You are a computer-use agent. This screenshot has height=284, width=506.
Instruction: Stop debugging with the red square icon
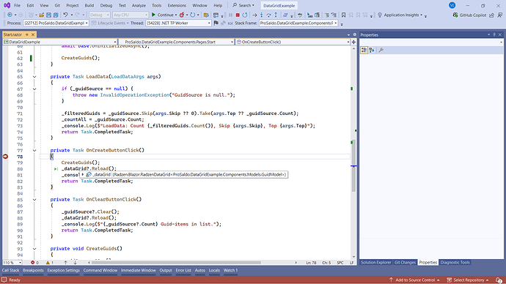[x=238, y=15]
